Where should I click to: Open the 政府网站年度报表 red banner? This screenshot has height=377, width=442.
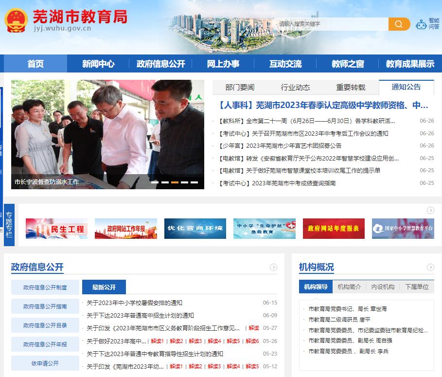[x=334, y=229]
